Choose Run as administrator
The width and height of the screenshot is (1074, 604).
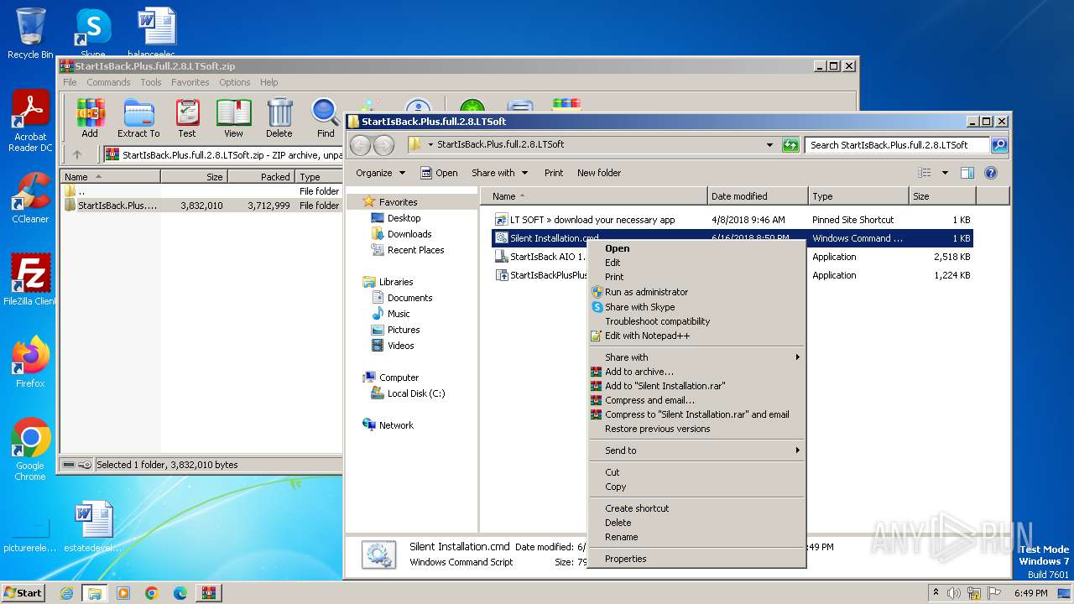click(x=696, y=292)
